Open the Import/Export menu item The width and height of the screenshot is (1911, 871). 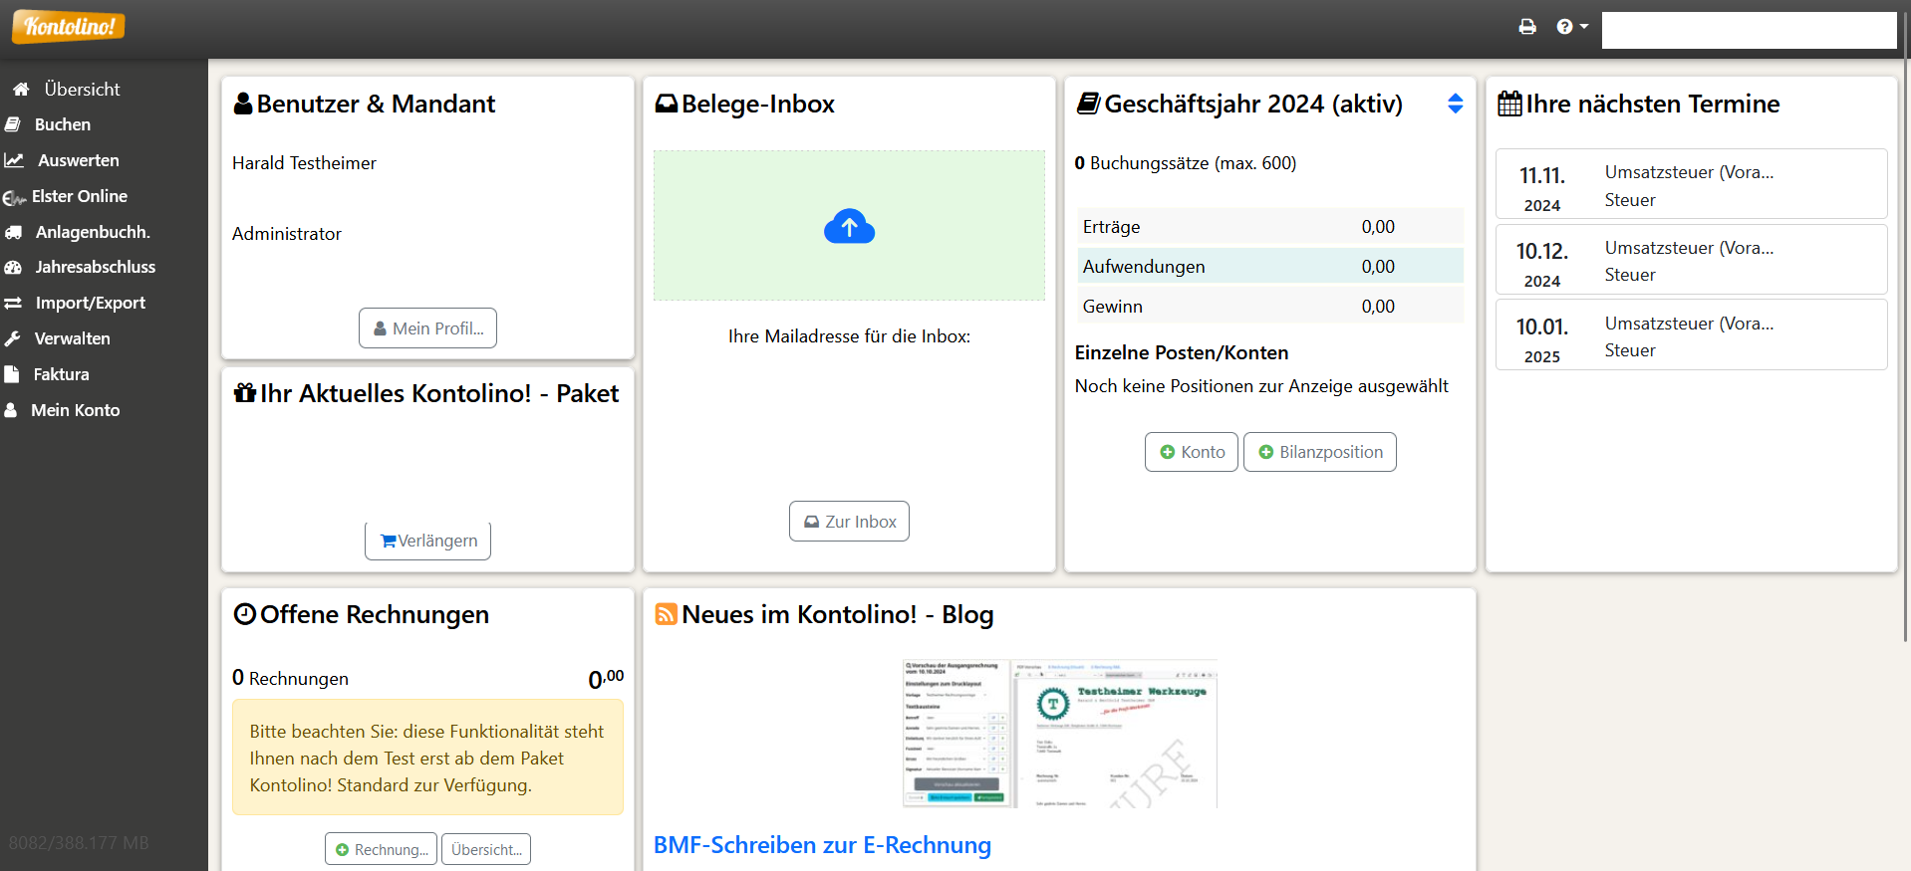(x=90, y=303)
